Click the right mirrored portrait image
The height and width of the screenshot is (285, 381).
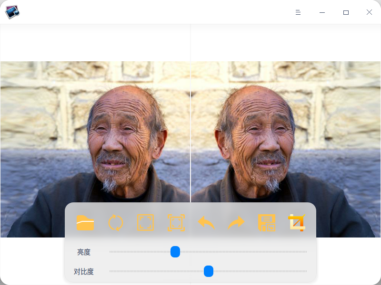click(x=286, y=149)
